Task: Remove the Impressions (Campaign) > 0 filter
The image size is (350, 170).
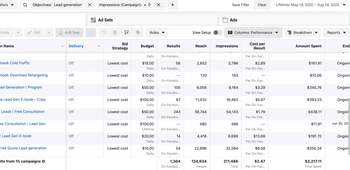Action: coord(158,5)
